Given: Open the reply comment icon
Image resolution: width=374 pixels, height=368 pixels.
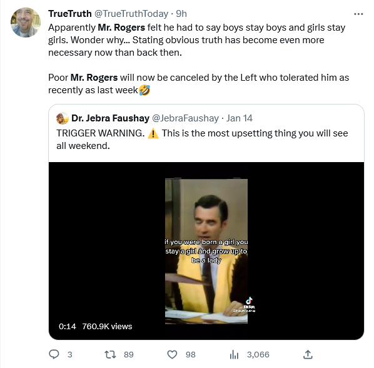Looking at the screenshot, I should point(54,354).
